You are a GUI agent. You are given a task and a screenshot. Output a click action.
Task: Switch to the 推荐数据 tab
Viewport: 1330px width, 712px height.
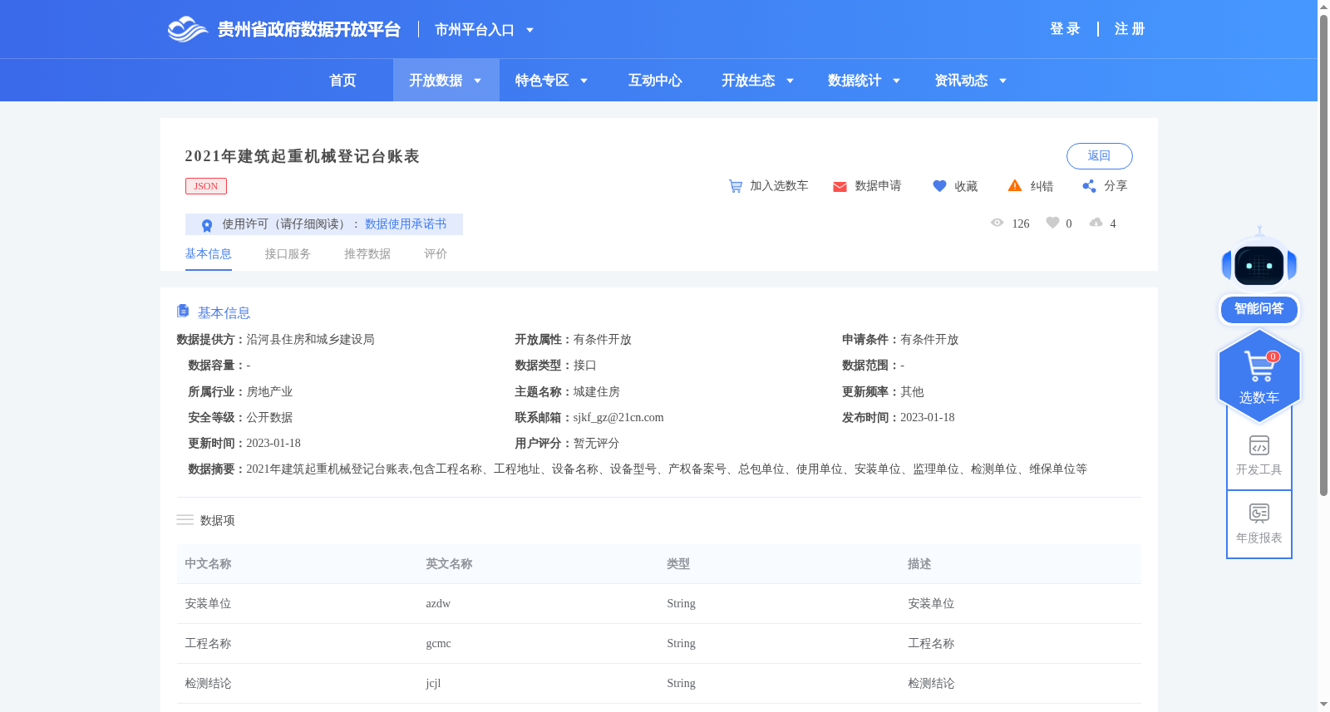[367, 254]
